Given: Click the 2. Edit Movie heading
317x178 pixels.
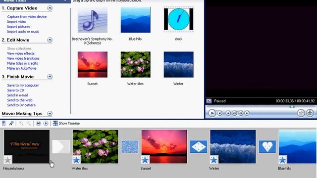Looking at the screenshot, I should [x=15, y=40].
